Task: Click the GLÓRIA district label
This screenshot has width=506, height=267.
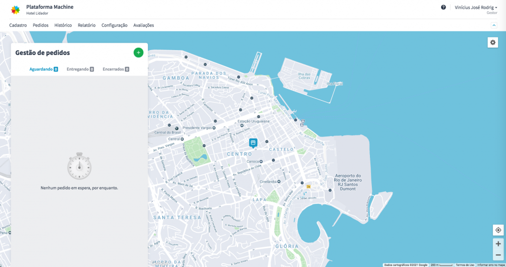Action: [287, 246]
